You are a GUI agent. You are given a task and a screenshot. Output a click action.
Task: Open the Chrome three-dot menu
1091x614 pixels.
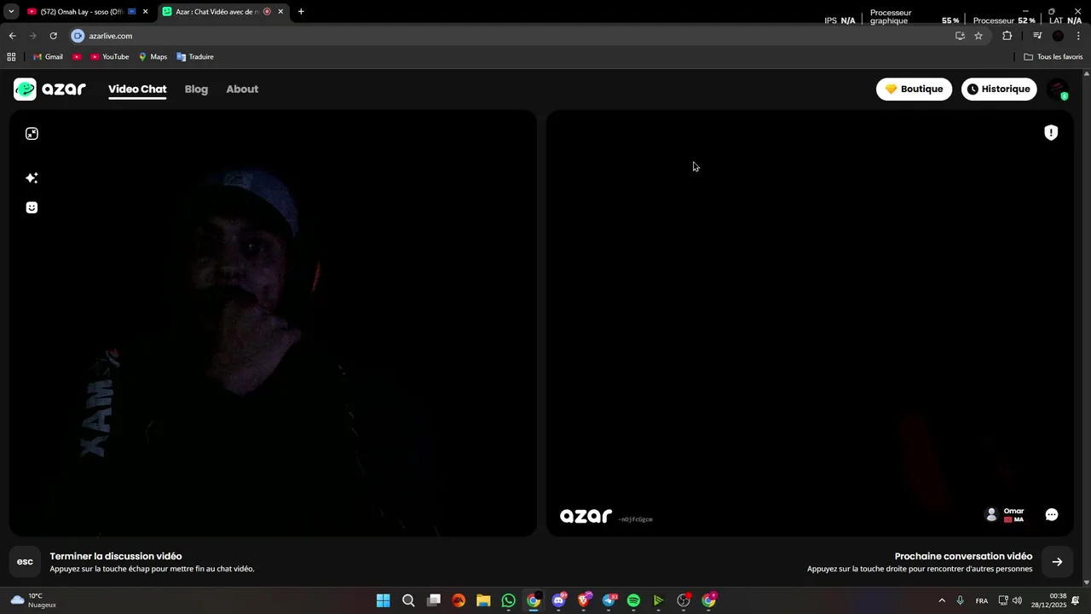[1078, 36]
